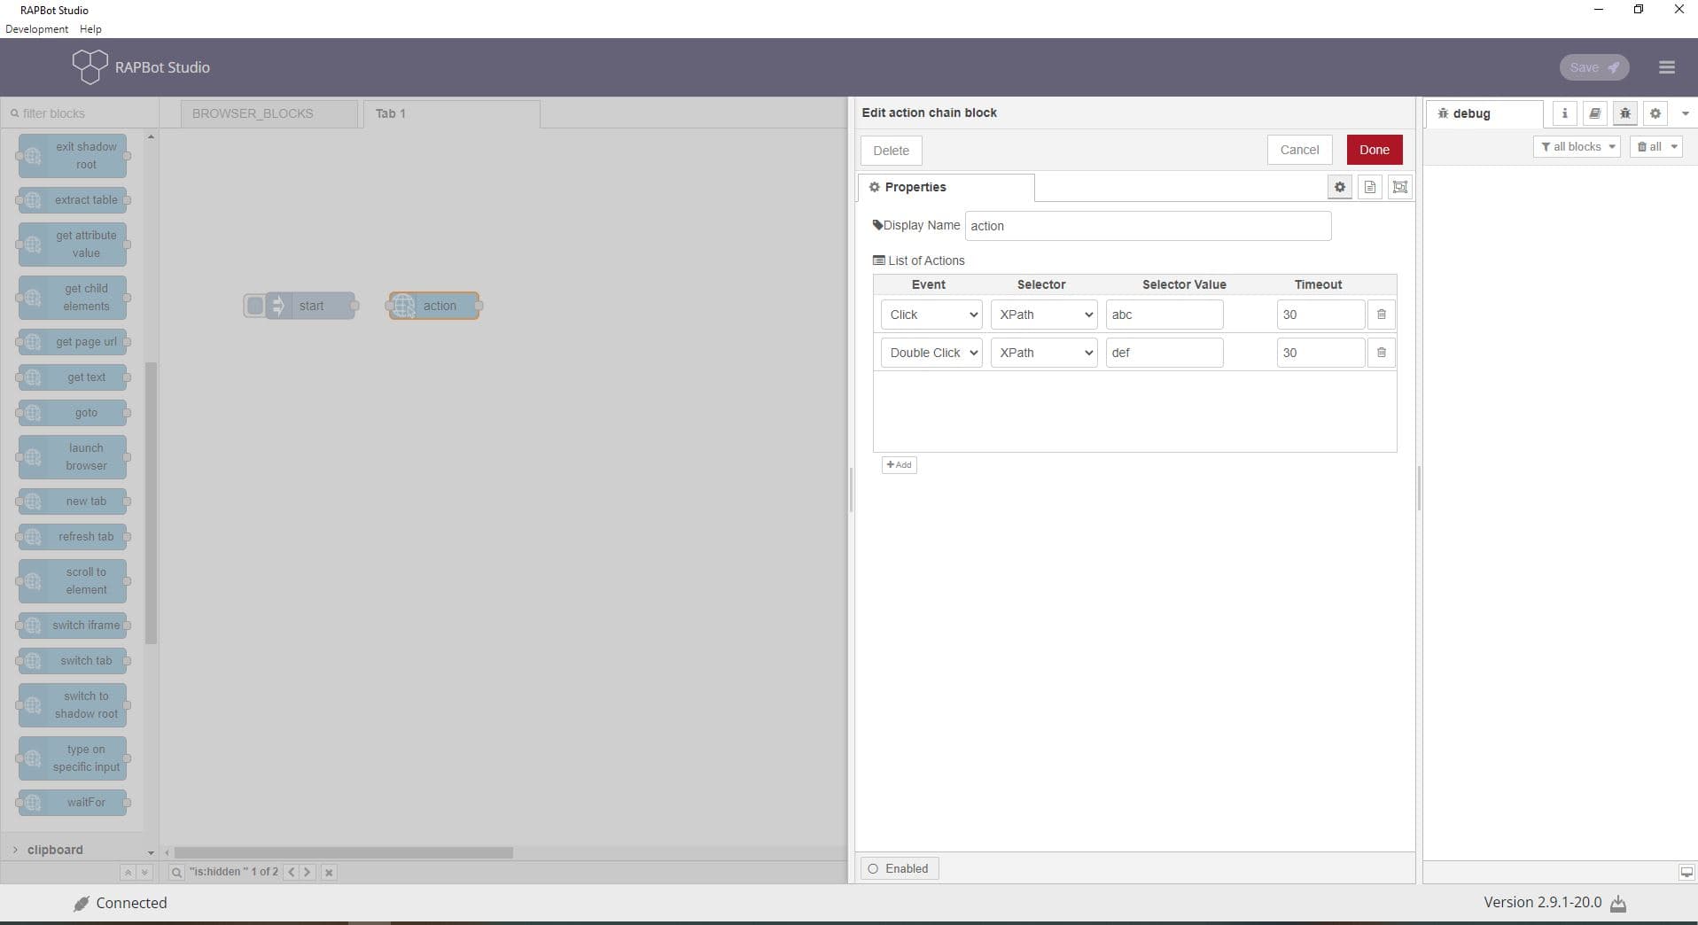Remove the abc action row with trash icon
This screenshot has height=925, width=1698.
point(1381,315)
